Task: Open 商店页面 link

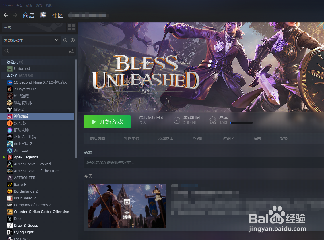Action: point(97,139)
